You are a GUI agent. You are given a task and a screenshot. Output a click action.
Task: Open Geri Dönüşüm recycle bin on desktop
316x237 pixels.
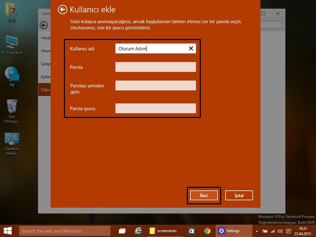tap(11, 106)
